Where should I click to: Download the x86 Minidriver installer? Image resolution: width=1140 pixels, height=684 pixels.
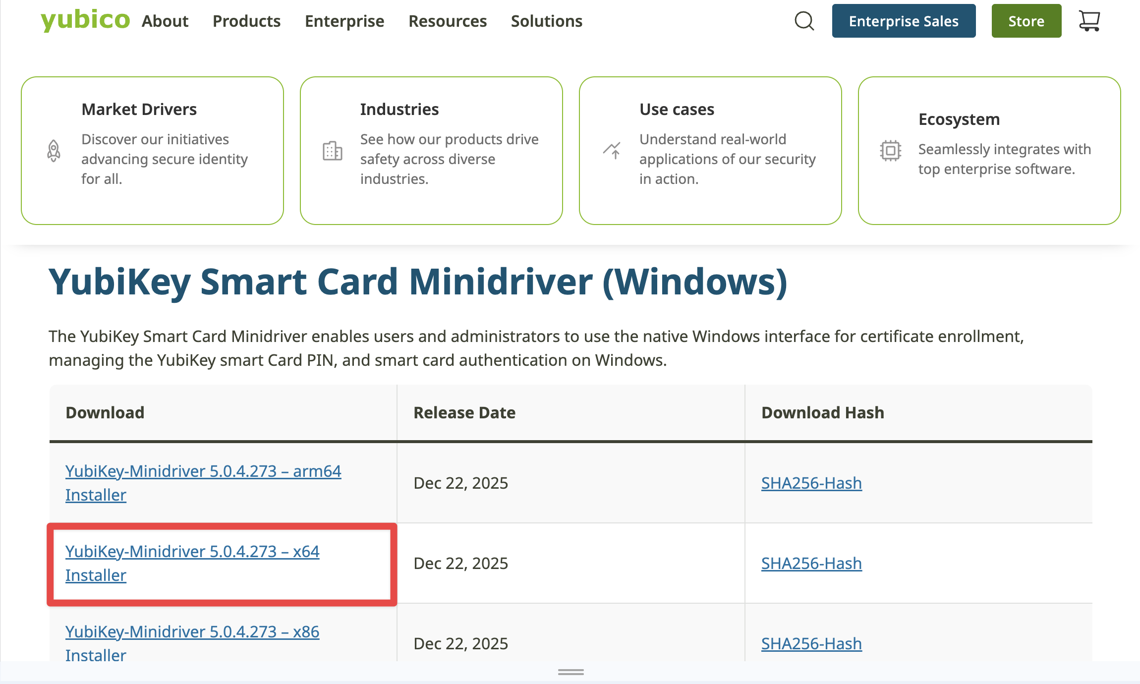(192, 643)
